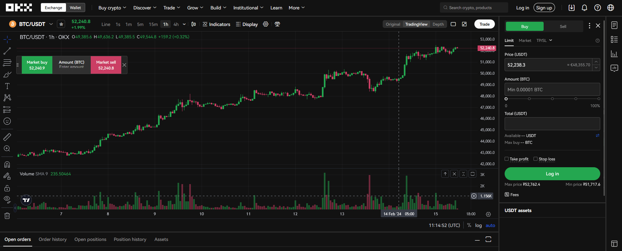This screenshot has height=251, width=622.
Task: Click the trash remove drawings icon
Action: 7,216
